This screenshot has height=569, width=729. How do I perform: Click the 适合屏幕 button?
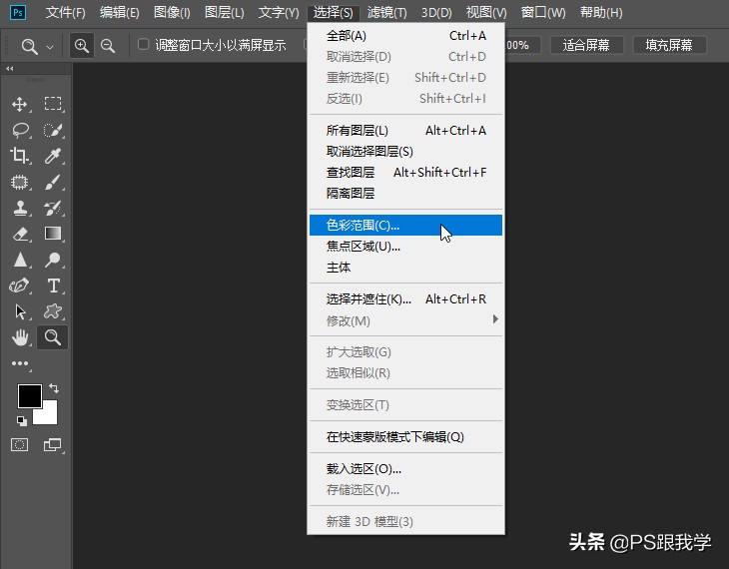point(586,45)
